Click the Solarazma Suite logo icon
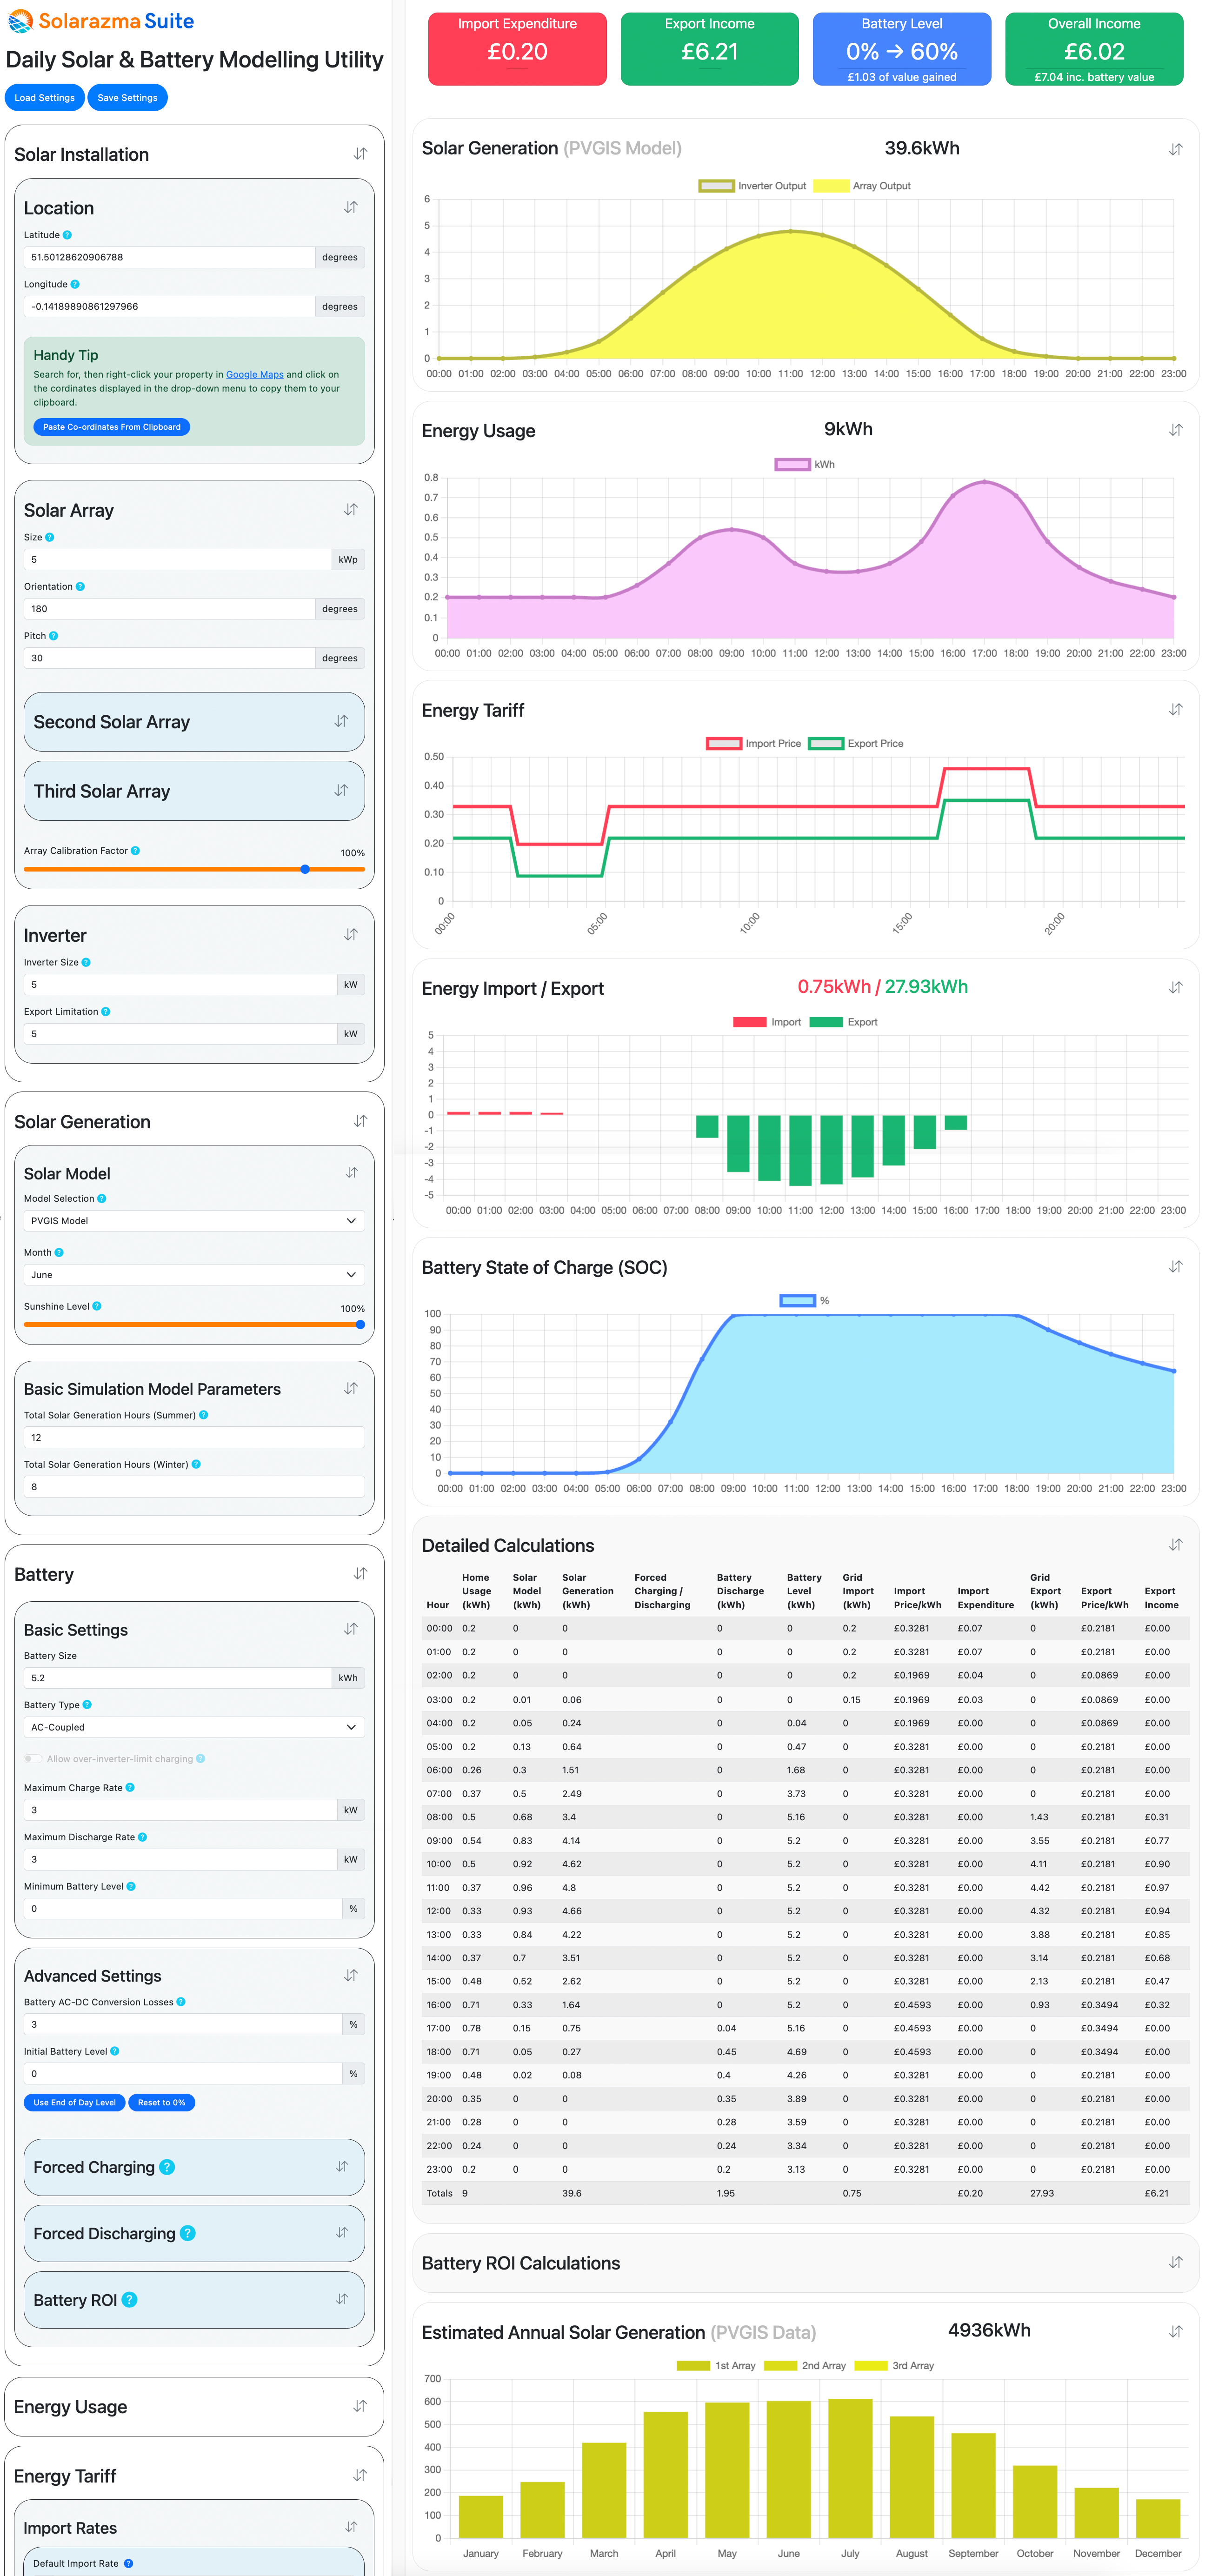The height and width of the screenshot is (2576, 1205). click(x=20, y=20)
